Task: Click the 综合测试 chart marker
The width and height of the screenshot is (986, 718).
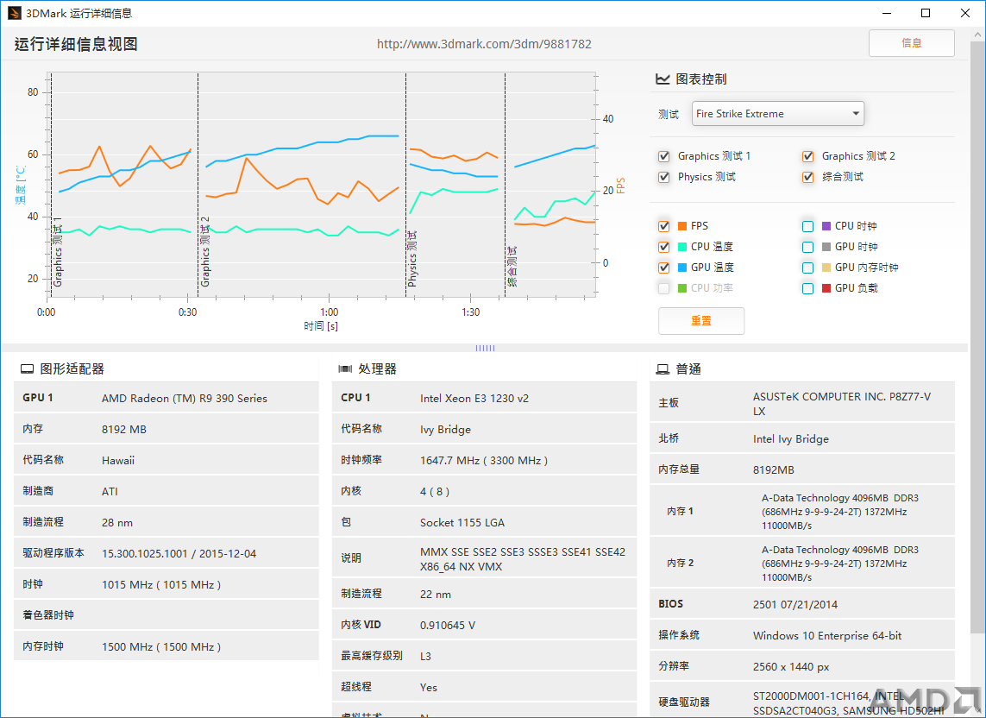Action: click(512, 267)
